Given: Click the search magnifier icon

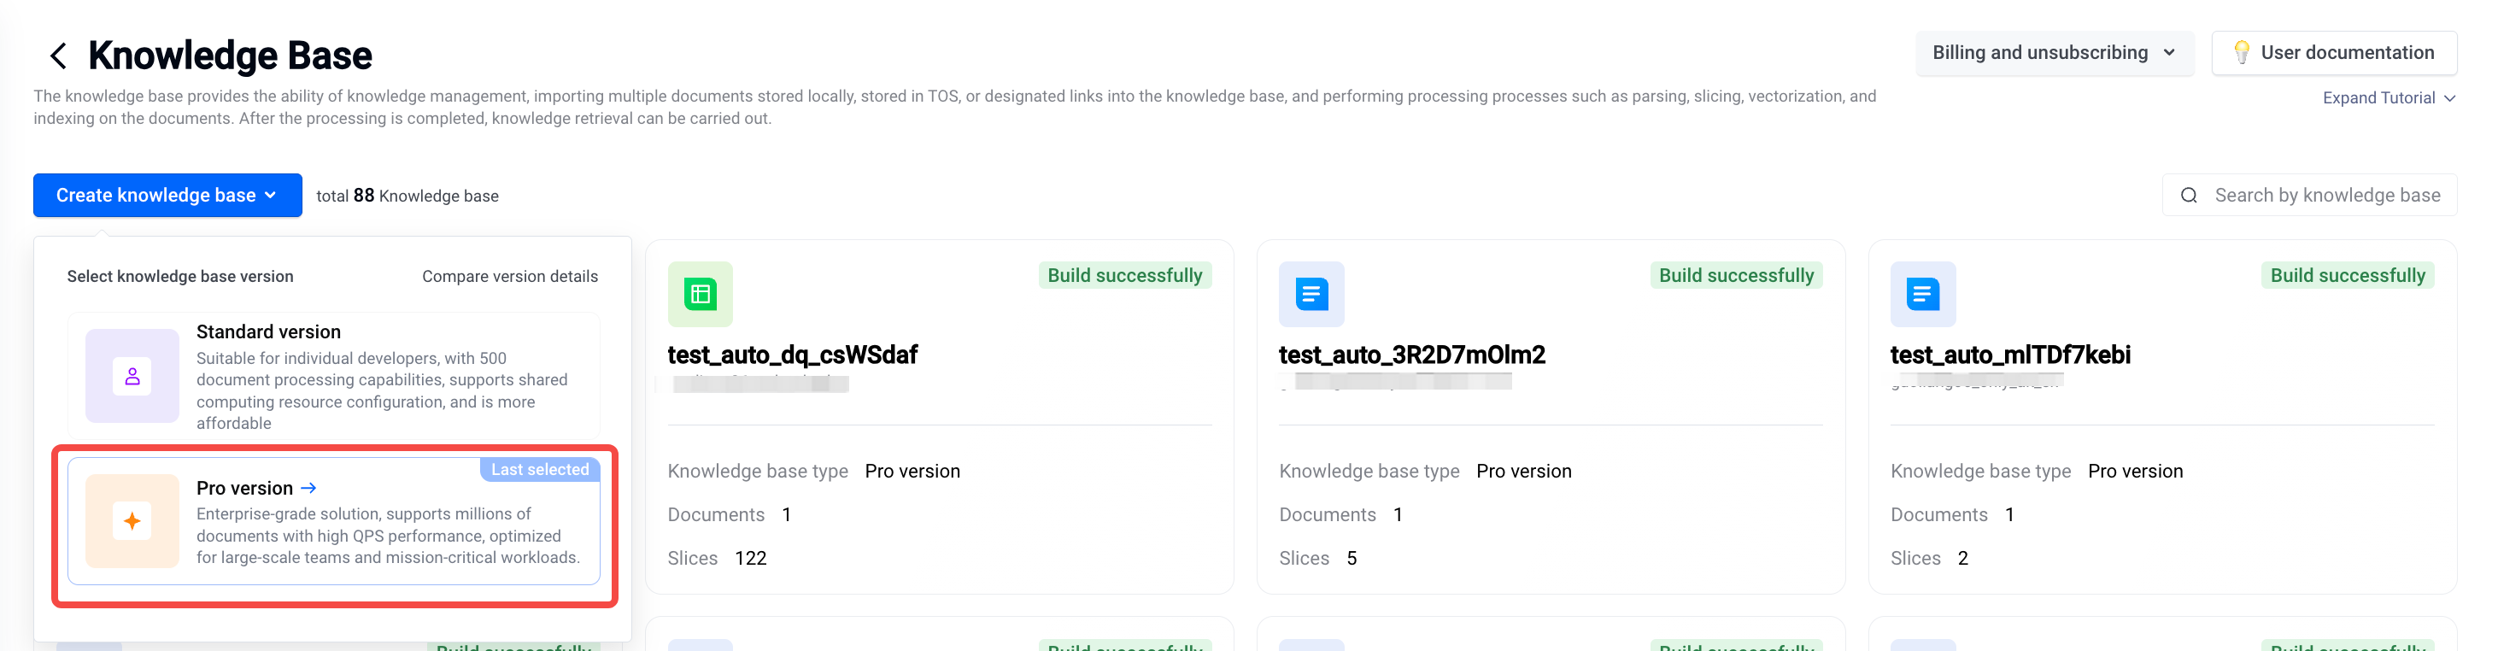Looking at the screenshot, I should point(2189,196).
